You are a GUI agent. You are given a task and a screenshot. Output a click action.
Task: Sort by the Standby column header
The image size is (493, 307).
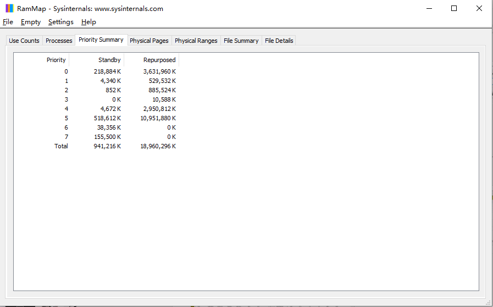[109, 60]
